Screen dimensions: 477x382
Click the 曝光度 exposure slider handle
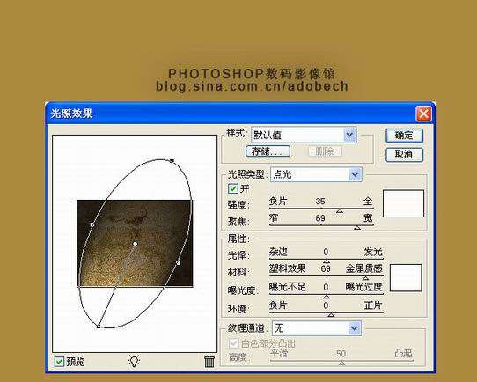[327, 296]
